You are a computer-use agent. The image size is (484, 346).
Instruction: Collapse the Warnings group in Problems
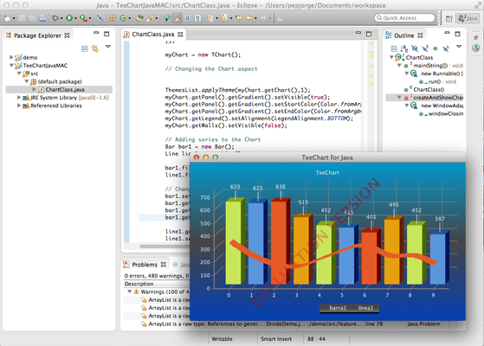(129, 292)
